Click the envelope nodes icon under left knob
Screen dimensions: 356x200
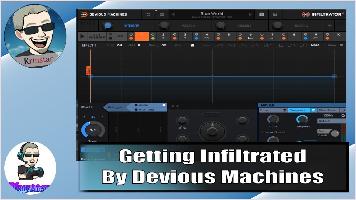[x=182, y=128]
